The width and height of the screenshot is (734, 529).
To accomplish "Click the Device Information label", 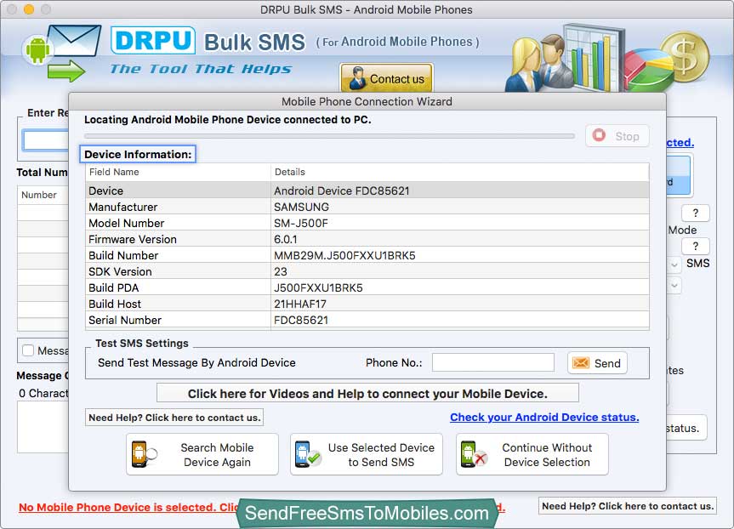I will 138,154.
